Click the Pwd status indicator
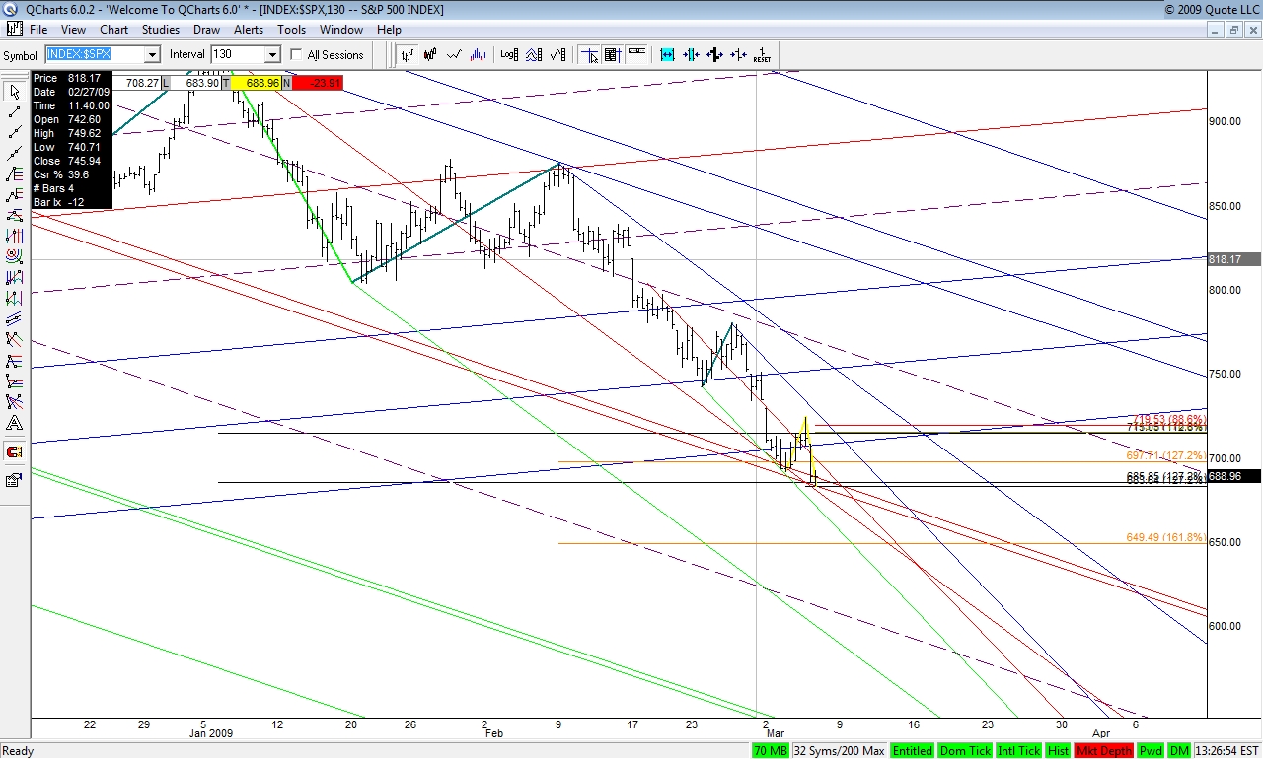 click(1151, 751)
